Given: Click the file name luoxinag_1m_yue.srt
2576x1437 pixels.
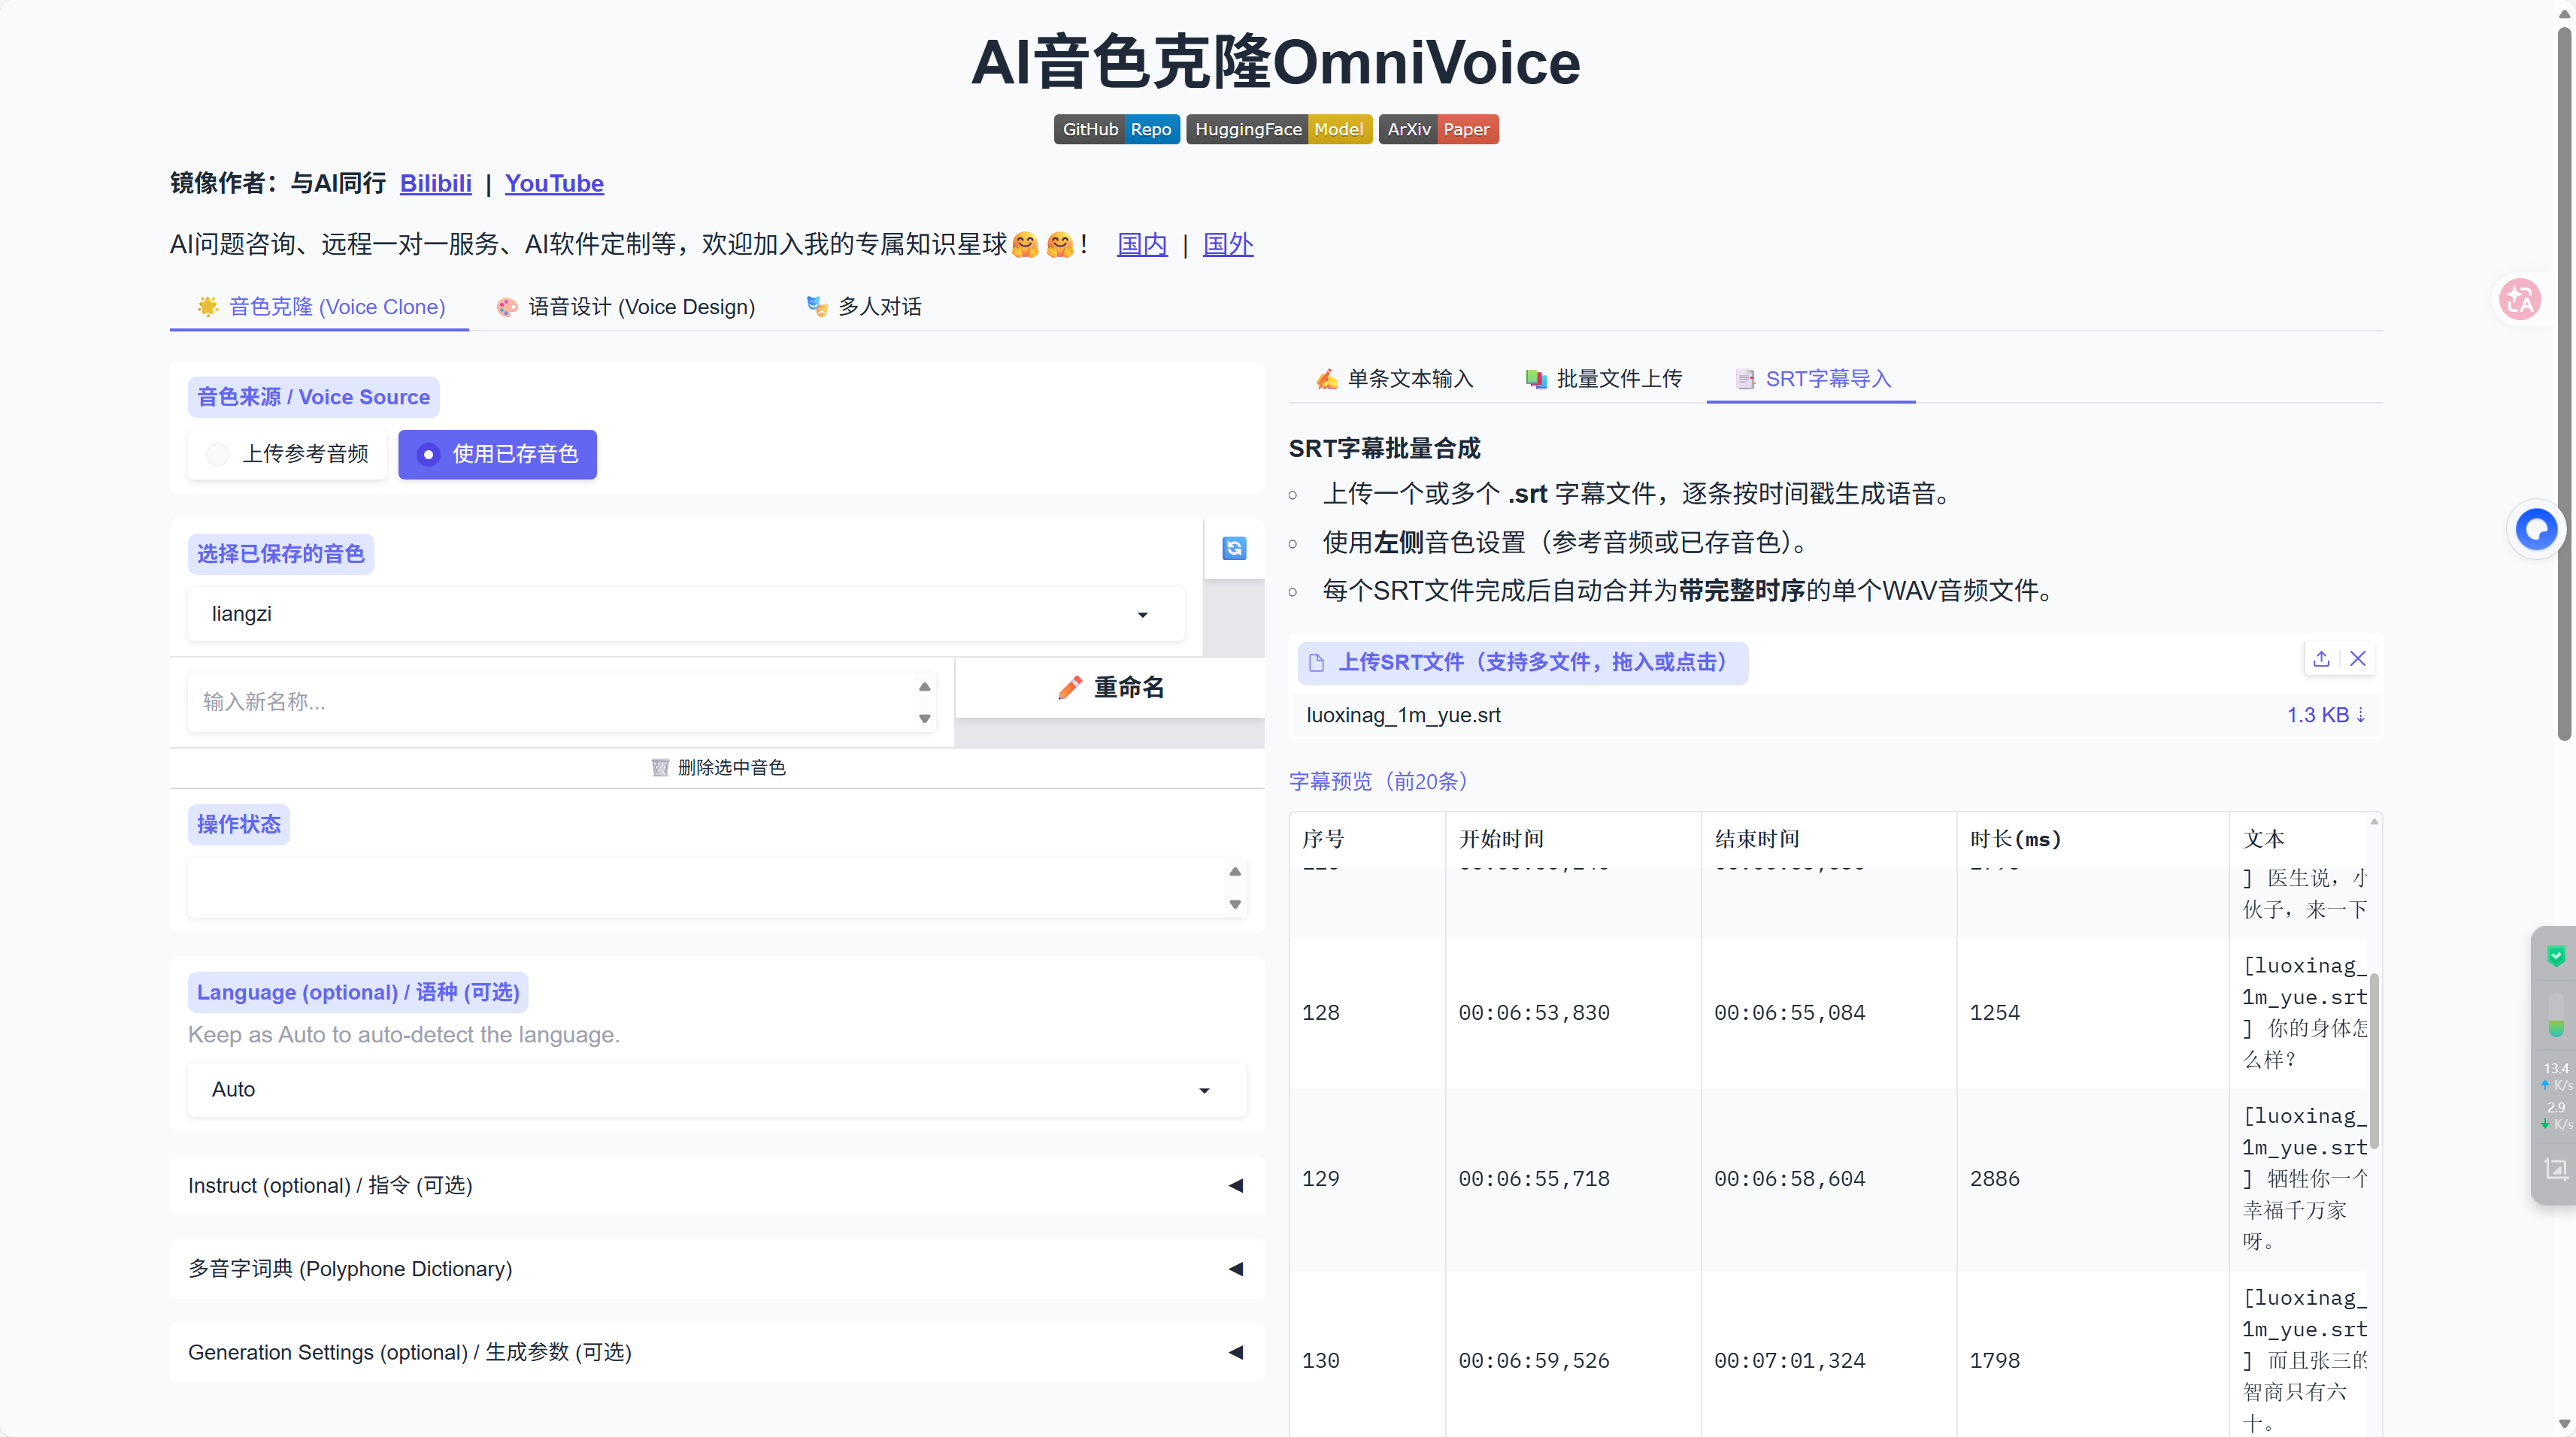Looking at the screenshot, I should click(1403, 715).
